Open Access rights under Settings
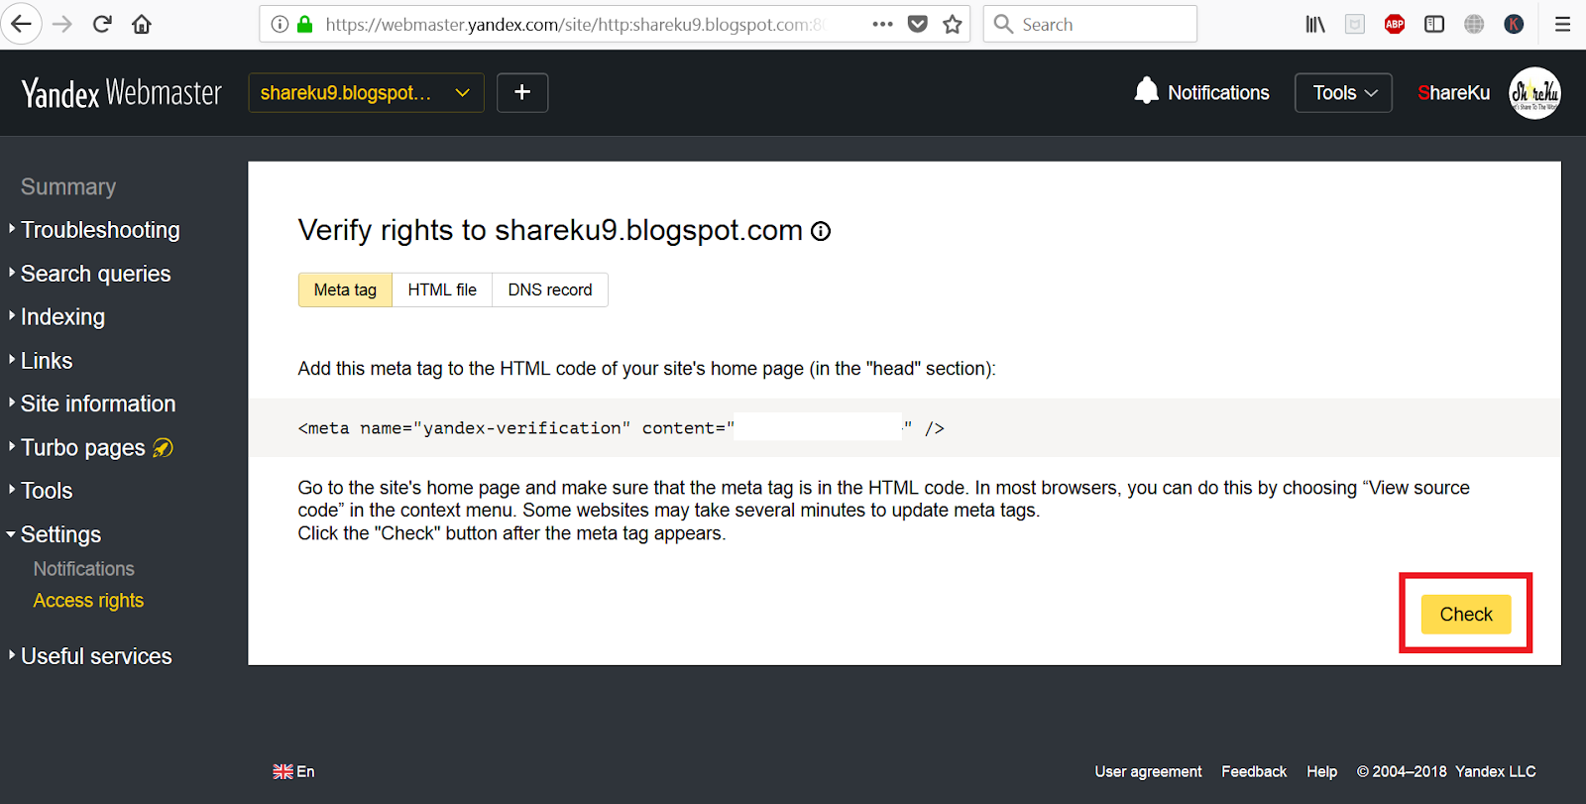The height and width of the screenshot is (804, 1586). pos(88,601)
